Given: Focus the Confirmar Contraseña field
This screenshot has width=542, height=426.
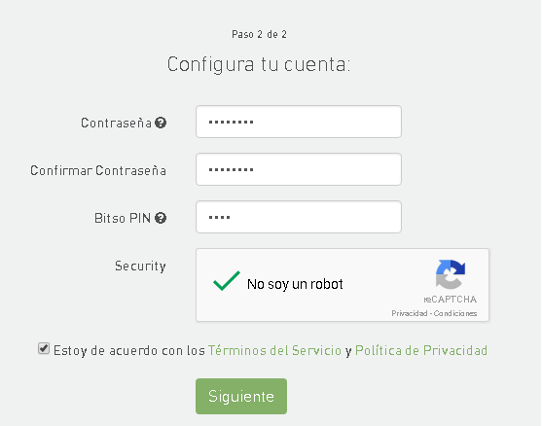Looking at the screenshot, I should 299,169.
